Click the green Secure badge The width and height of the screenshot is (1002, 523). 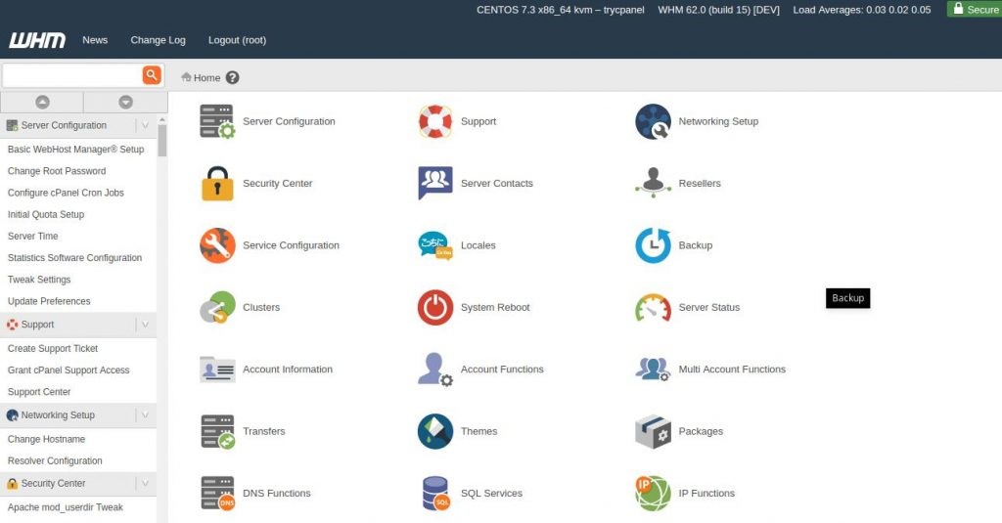pos(975,9)
